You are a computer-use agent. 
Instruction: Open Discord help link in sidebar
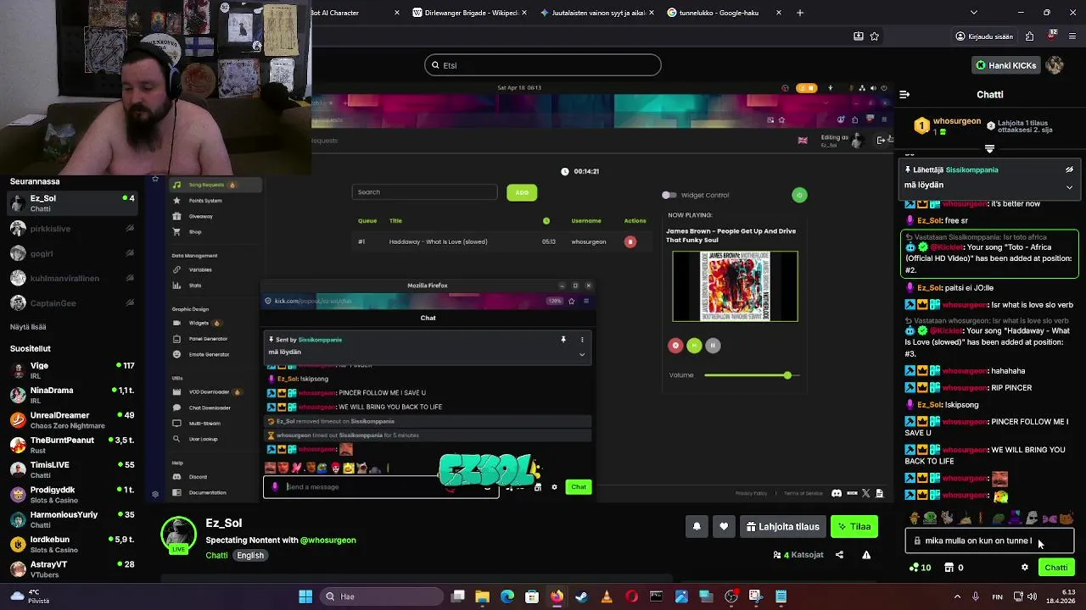coord(198,477)
